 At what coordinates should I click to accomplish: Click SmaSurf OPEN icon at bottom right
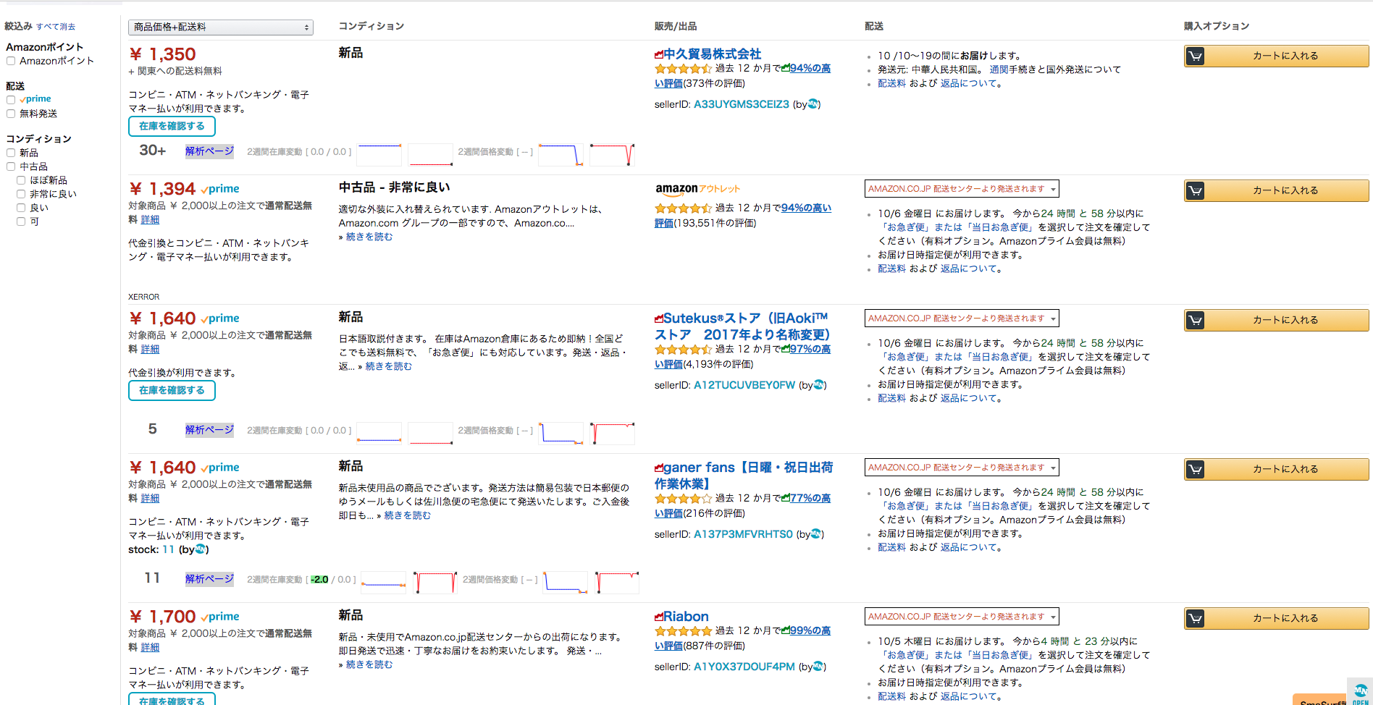pos(1360,692)
